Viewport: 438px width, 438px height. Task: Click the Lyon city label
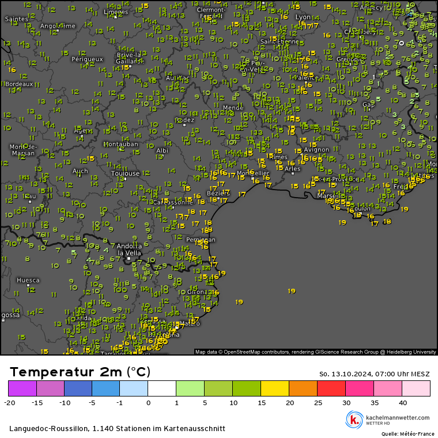(303, 17)
